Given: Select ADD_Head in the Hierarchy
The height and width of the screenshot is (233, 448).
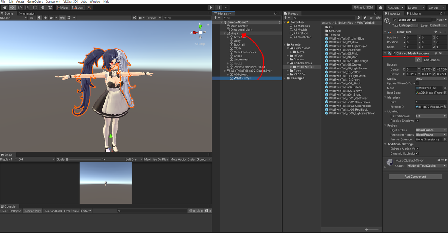Looking at the screenshot, I should pos(241,74).
